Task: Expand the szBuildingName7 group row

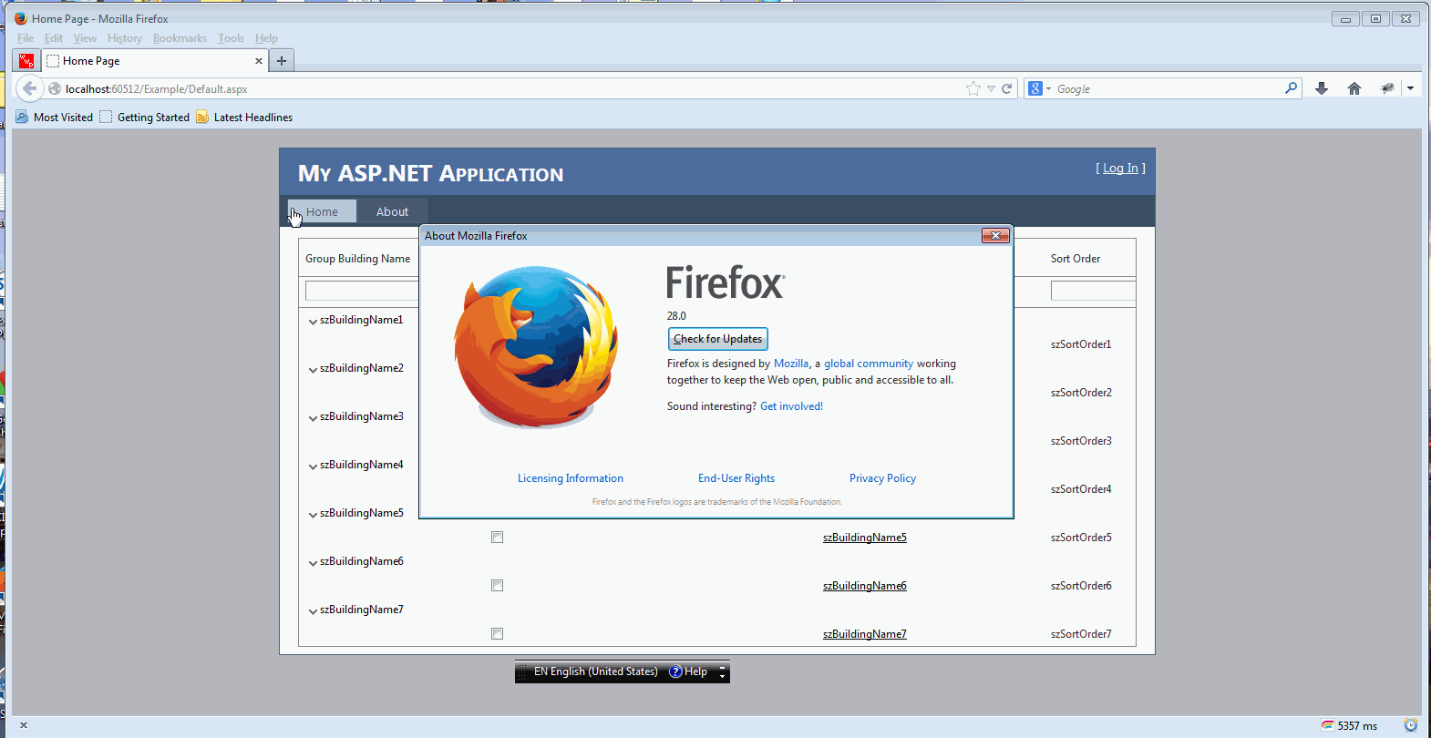Action: click(313, 610)
